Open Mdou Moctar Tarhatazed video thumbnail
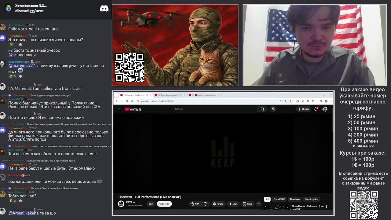 point(278,207)
